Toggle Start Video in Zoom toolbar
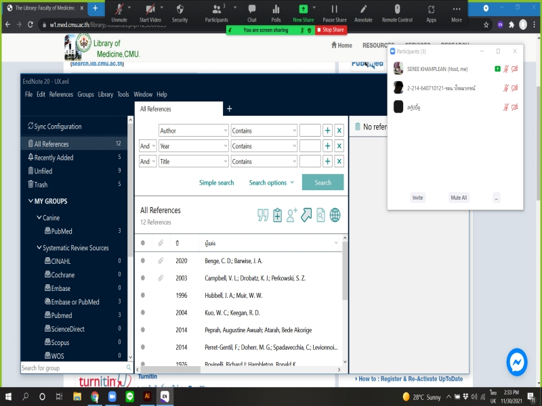542x406 pixels. coord(150,12)
